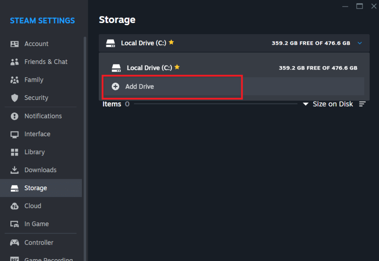The height and width of the screenshot is (261, 379).
Task: Click the Notifications exclamation icon
Action: click(14, 116)
